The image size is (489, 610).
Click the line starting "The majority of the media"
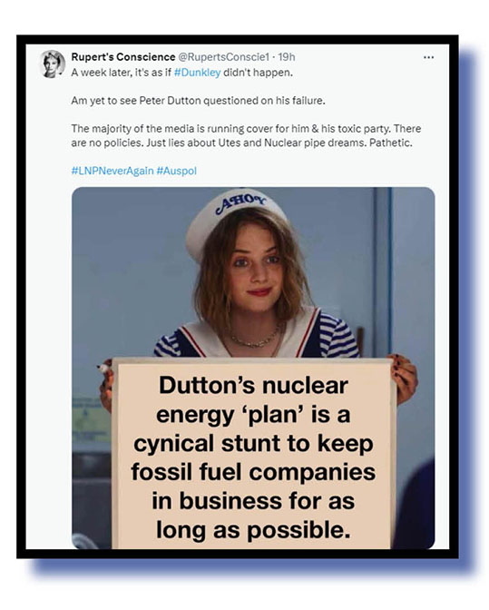coord(246,129)
